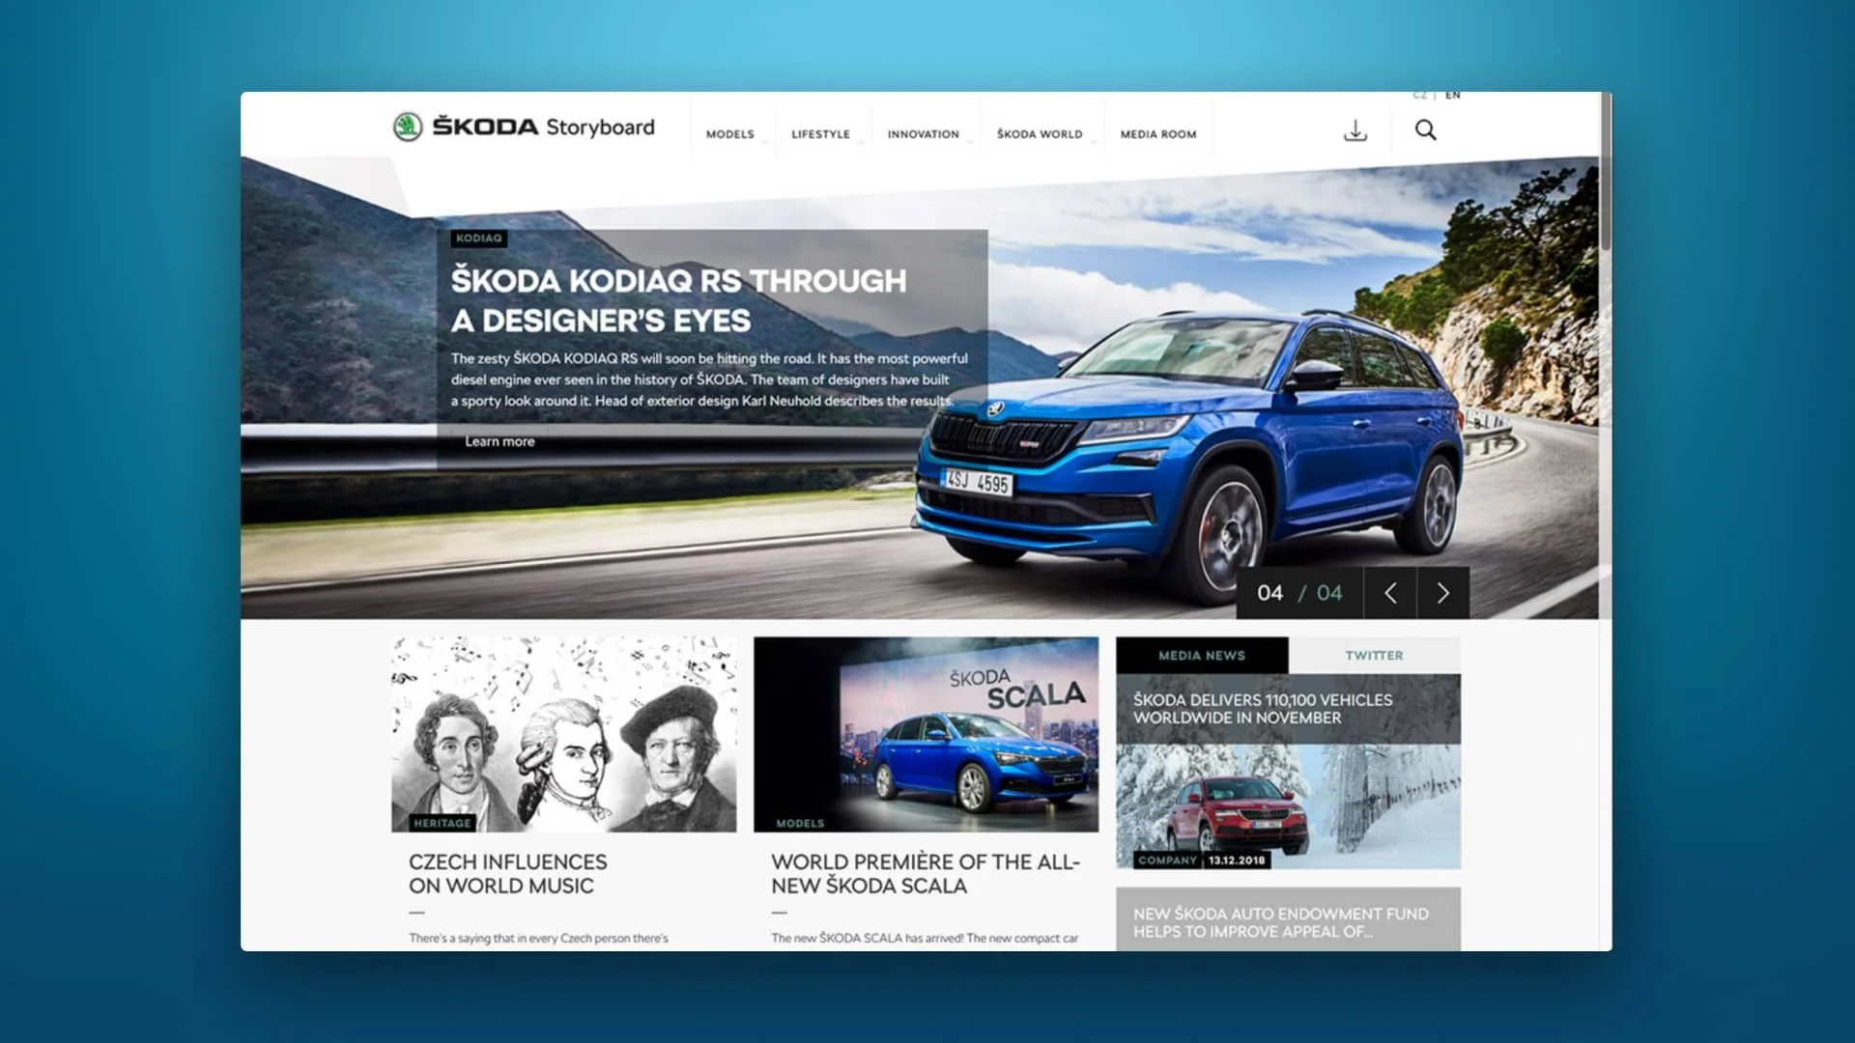Switch language to CZ

click(x=1419, y=95)
